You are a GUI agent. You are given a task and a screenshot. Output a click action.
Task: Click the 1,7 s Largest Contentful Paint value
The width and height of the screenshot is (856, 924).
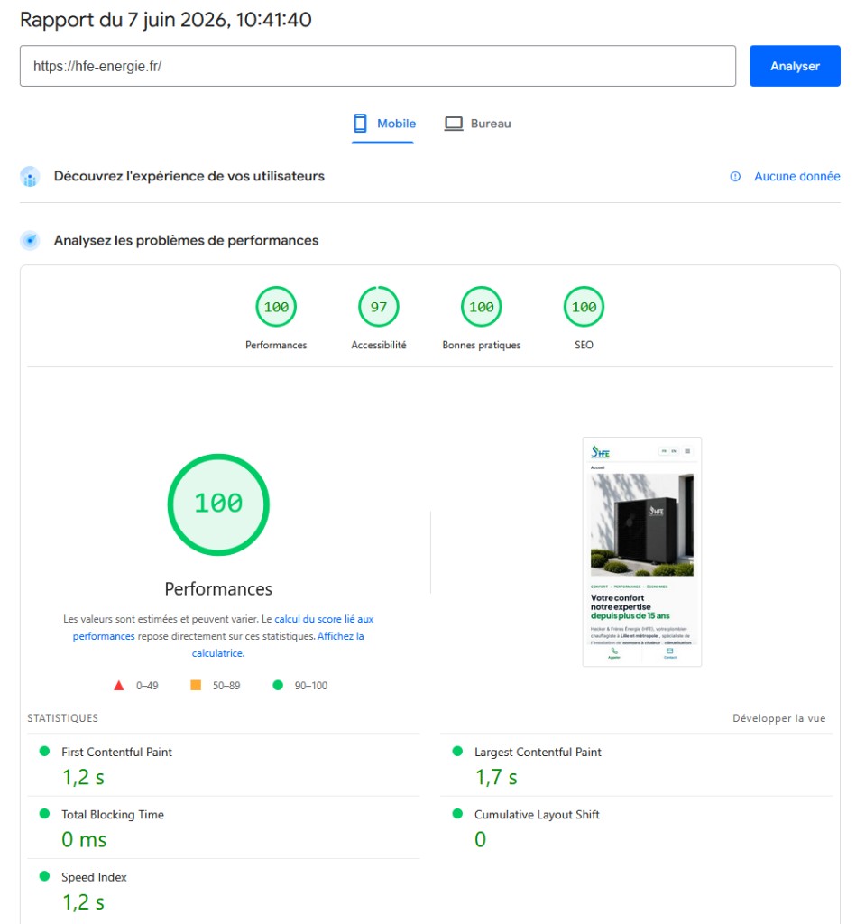coord(496,777)
